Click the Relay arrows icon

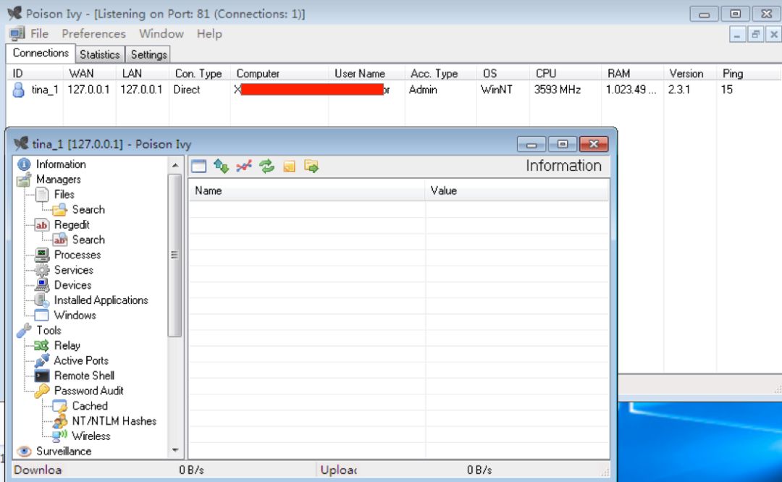point(42,345)
